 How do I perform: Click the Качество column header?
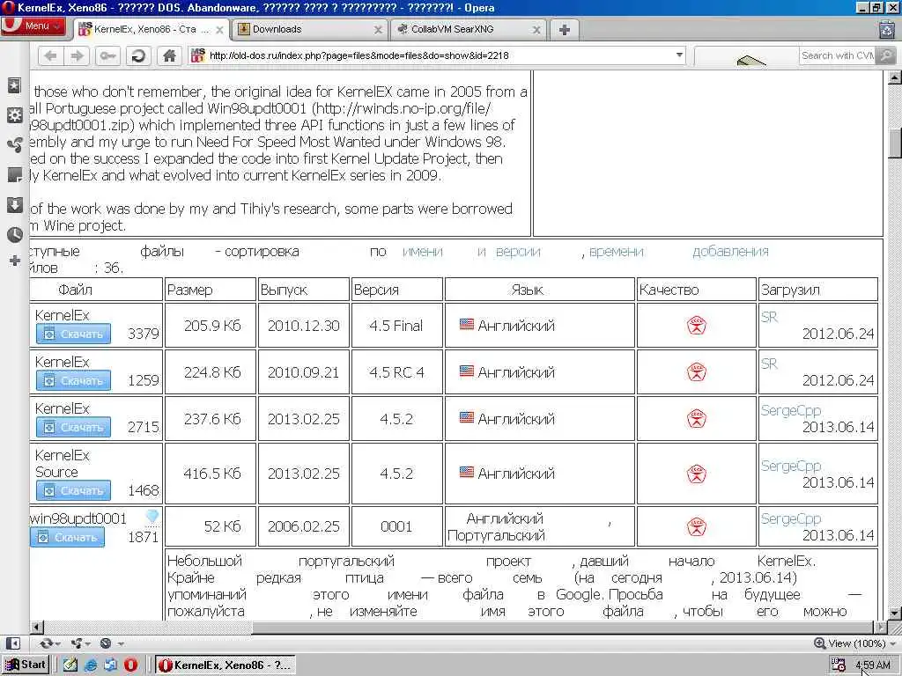pos(697,290)
